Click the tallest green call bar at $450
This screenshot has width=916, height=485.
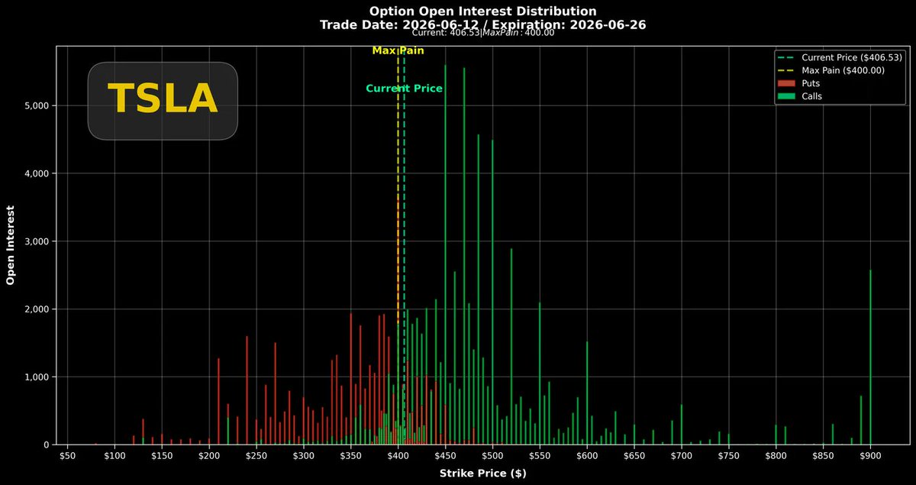point(446,255)
